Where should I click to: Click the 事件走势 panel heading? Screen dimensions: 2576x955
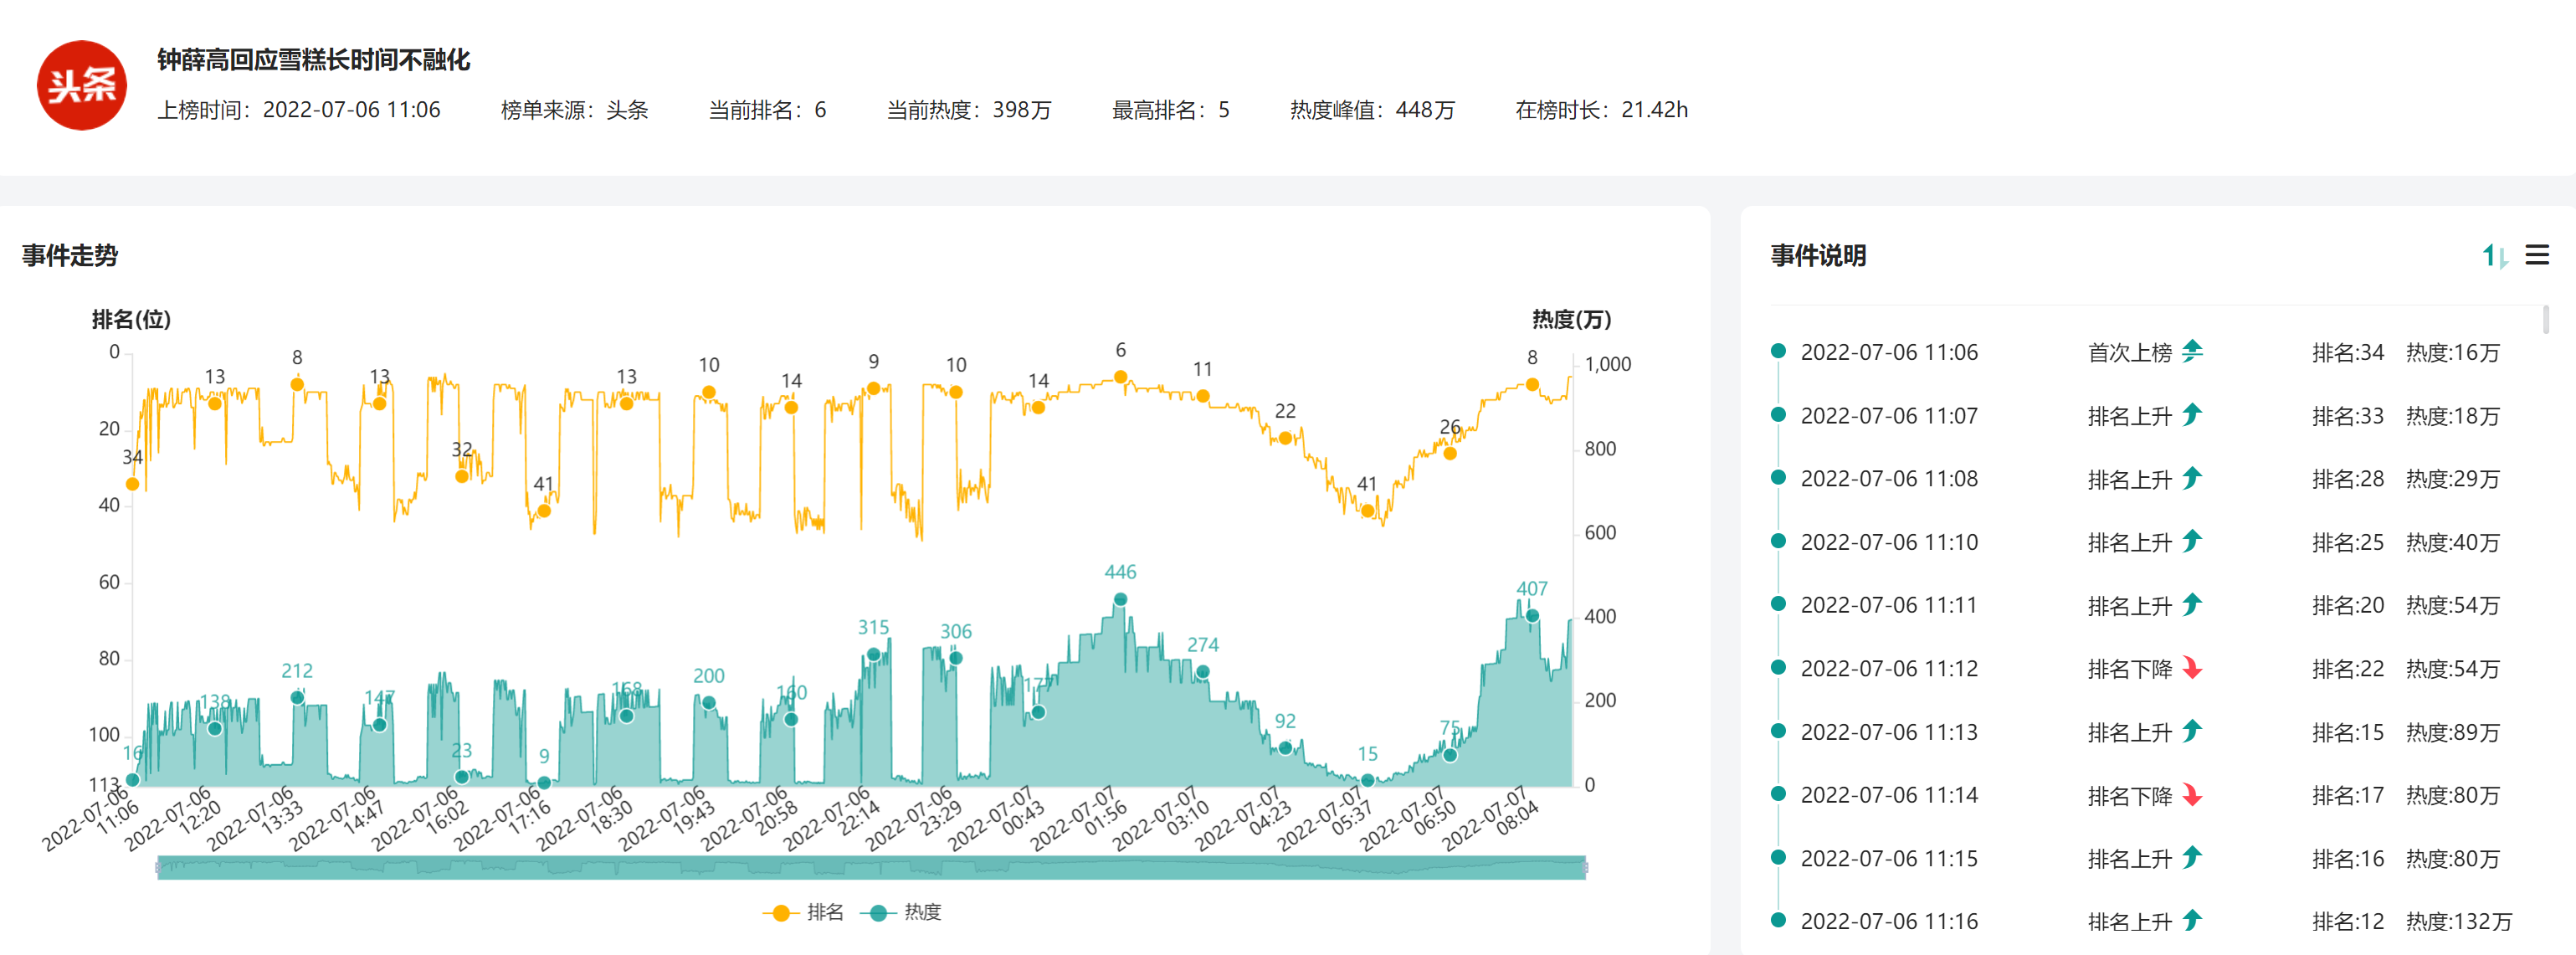70,256
